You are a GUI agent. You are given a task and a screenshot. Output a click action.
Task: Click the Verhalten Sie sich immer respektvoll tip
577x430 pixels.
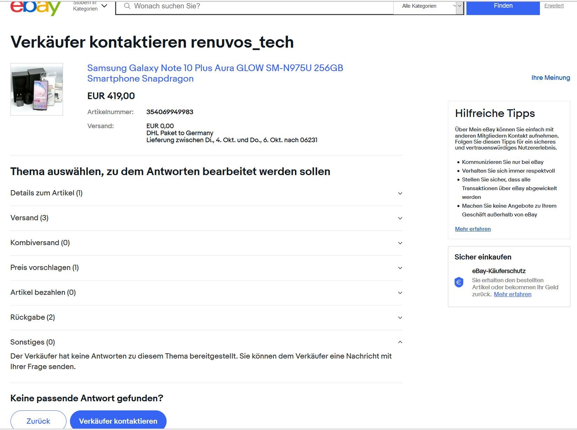click(508, 171)
